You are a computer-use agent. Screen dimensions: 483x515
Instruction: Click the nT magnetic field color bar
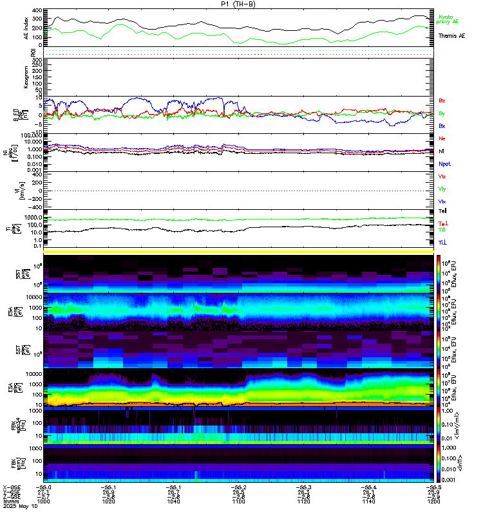click(x=439, y=464)
